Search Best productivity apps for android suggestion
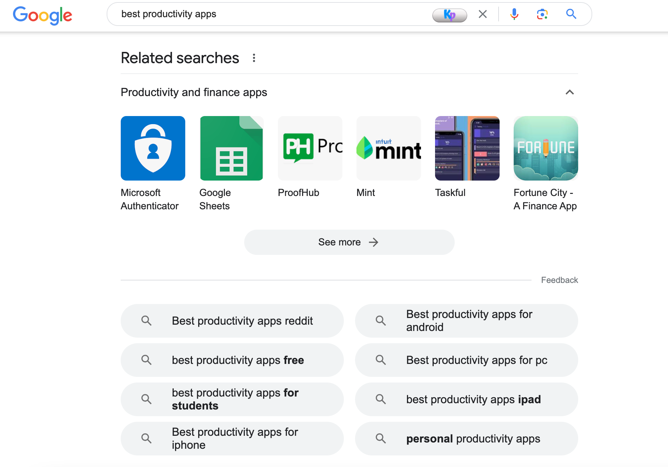Screen dimensions: 668x467 (466, 321)
